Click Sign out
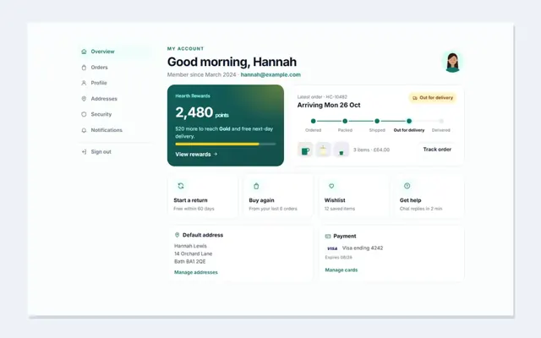The height and width of the screenshot is (338, 541). [115, 152]
